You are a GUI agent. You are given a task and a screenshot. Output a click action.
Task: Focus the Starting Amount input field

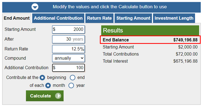click(x=69, y=29)
